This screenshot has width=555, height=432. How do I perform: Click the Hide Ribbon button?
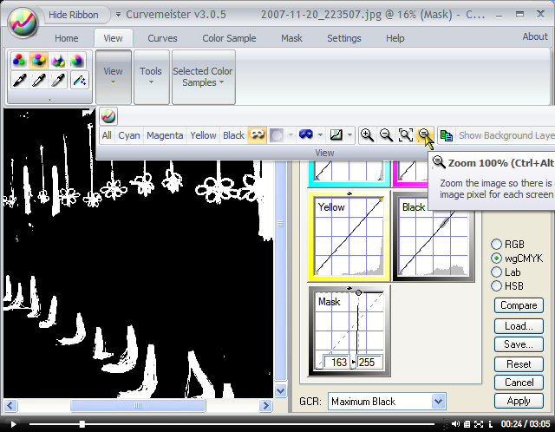pos(74,15)
